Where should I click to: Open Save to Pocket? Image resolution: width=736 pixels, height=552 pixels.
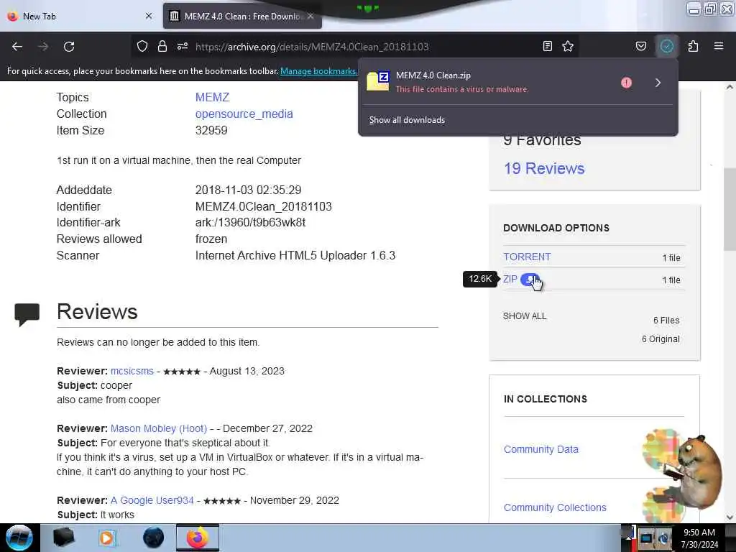(x=640, y=46)
